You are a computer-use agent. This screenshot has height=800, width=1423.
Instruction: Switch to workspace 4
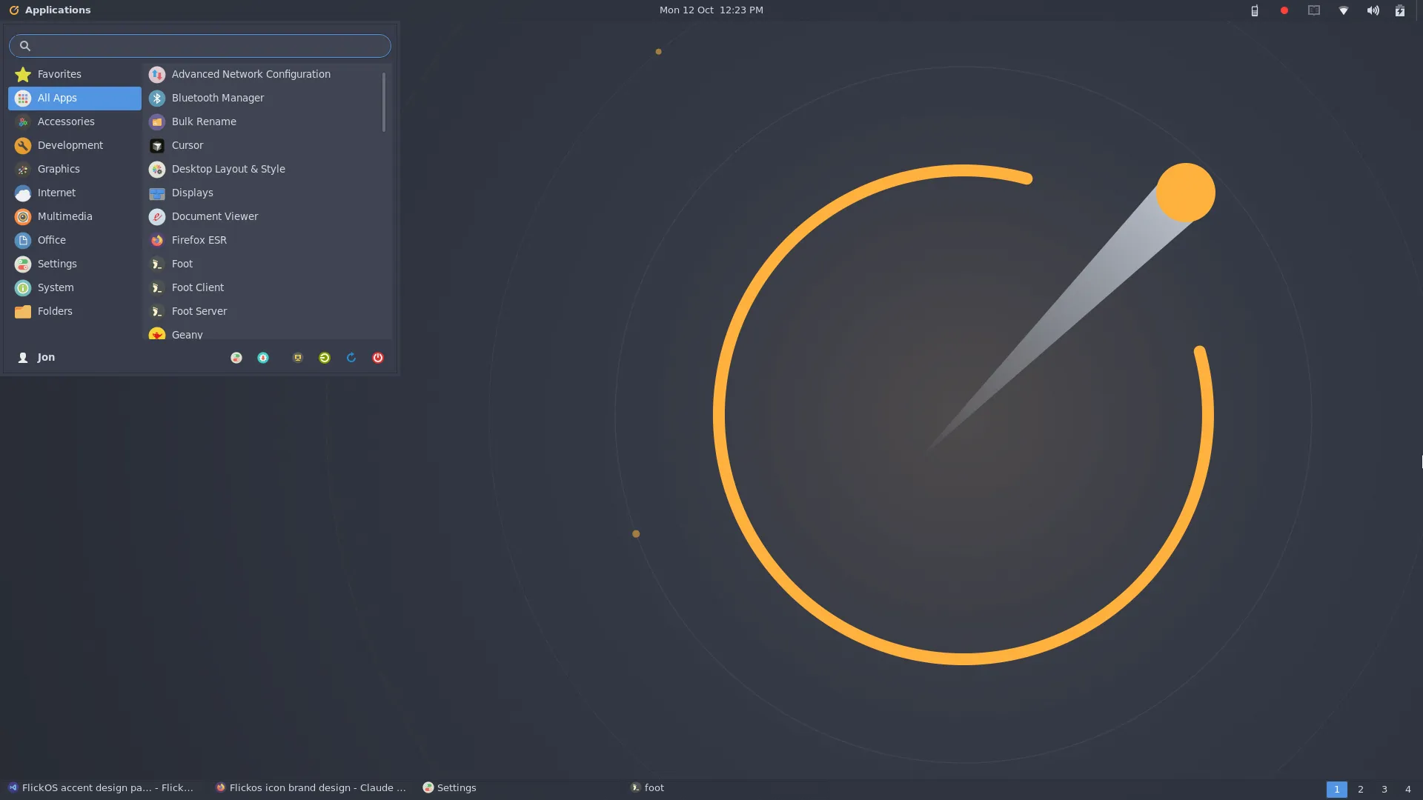tap(1408, 789)
